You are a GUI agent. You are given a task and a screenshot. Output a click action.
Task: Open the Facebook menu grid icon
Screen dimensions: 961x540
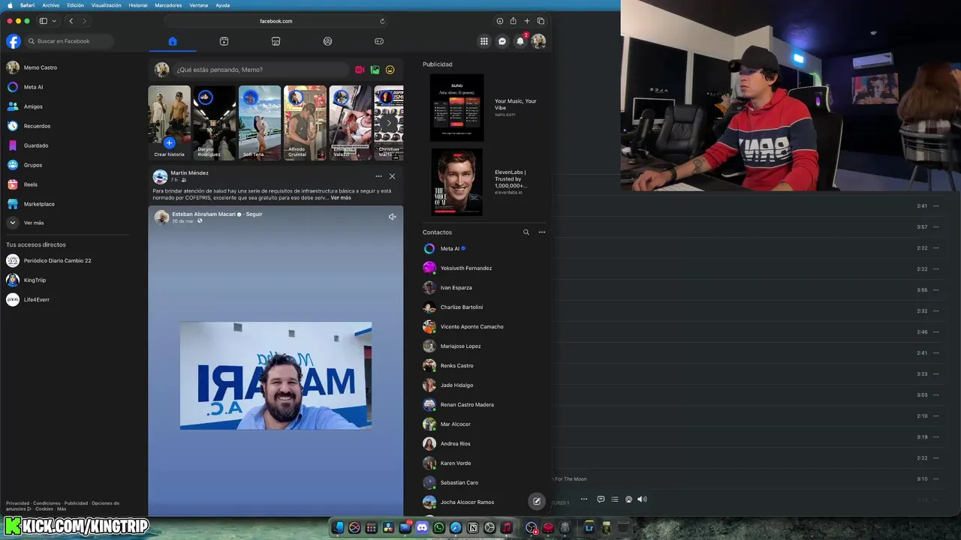pos(484,41)
